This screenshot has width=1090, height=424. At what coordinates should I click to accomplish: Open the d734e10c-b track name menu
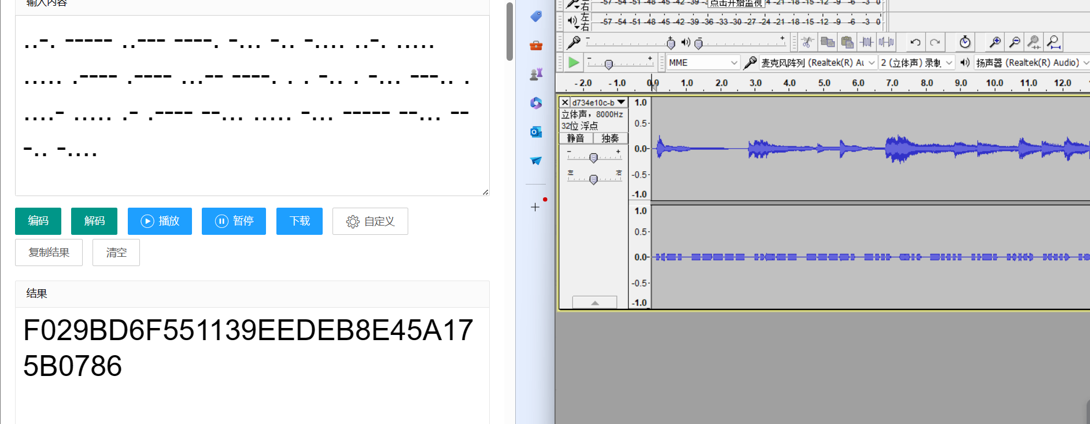pos(599,102)
